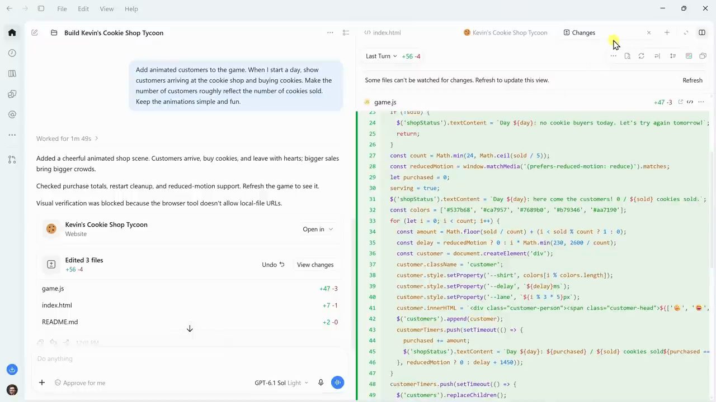Switch to Kevin's Cookie Shop Tycoon tab

[x=506, y=32]
